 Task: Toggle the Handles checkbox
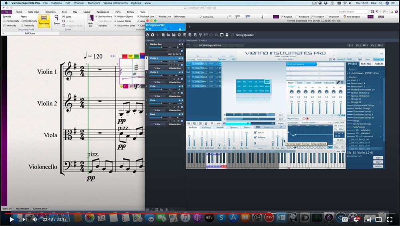click(96, 26)
